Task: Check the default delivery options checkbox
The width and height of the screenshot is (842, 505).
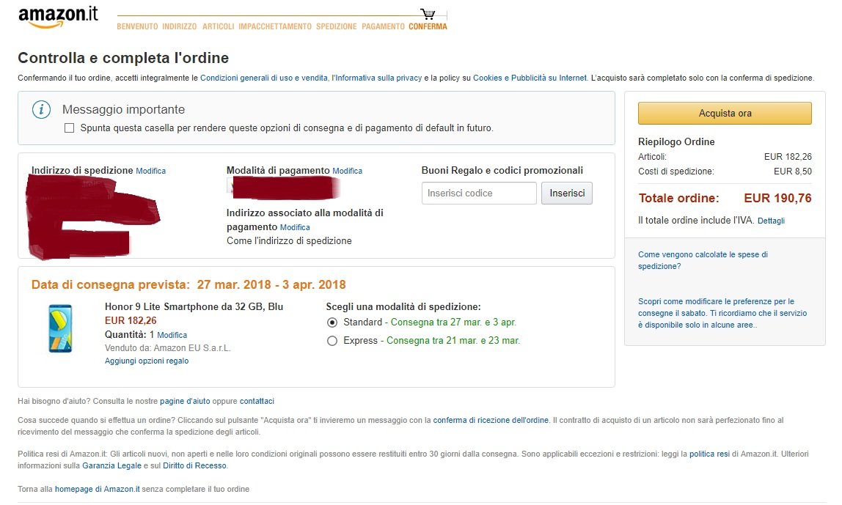Action: click(x=69, y=128)
